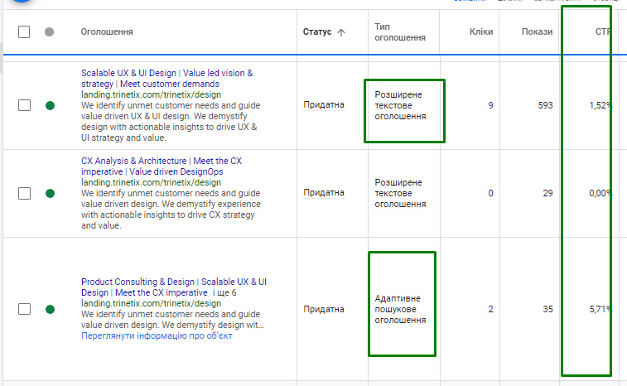Sort by Тип оголошення column header

tap(400, 32)
